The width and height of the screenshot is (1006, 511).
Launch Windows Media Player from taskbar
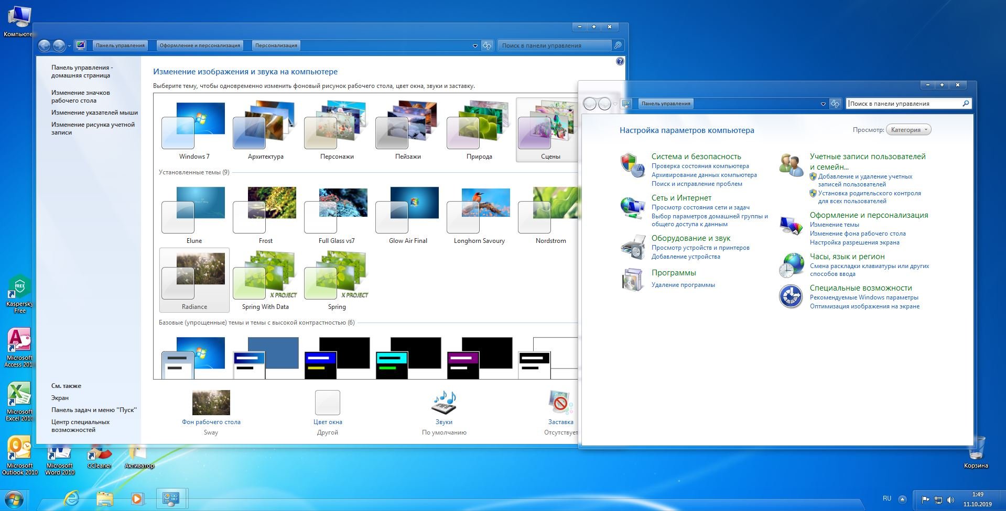click(x=137, y=498)
